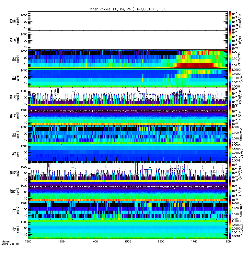Screen dimensions: 243x260
Task: Click the thd fbk scm1 color bar
Action: tap(230, 153)
